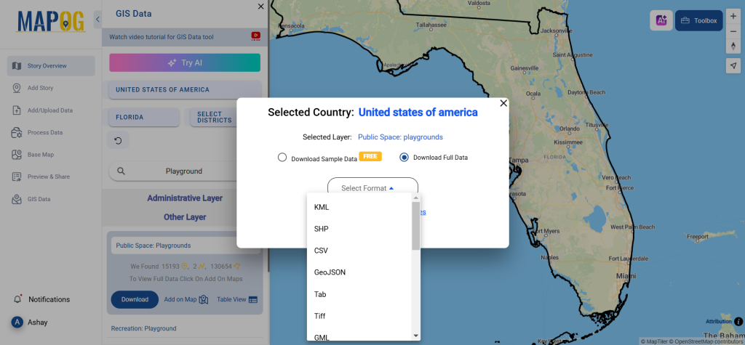Open Add/Upload Data in the sidebar

51,110
